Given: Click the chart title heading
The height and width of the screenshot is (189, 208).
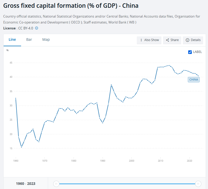Looking at the screenshot, I should coord(71,6).
